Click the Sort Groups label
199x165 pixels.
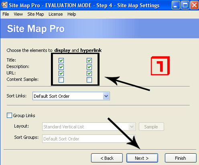[x=26, y=137]
